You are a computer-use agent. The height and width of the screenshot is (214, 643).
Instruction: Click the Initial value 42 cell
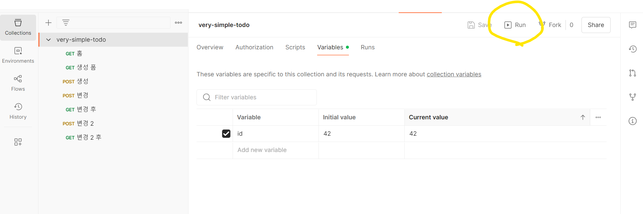click(x=361, y=134)
